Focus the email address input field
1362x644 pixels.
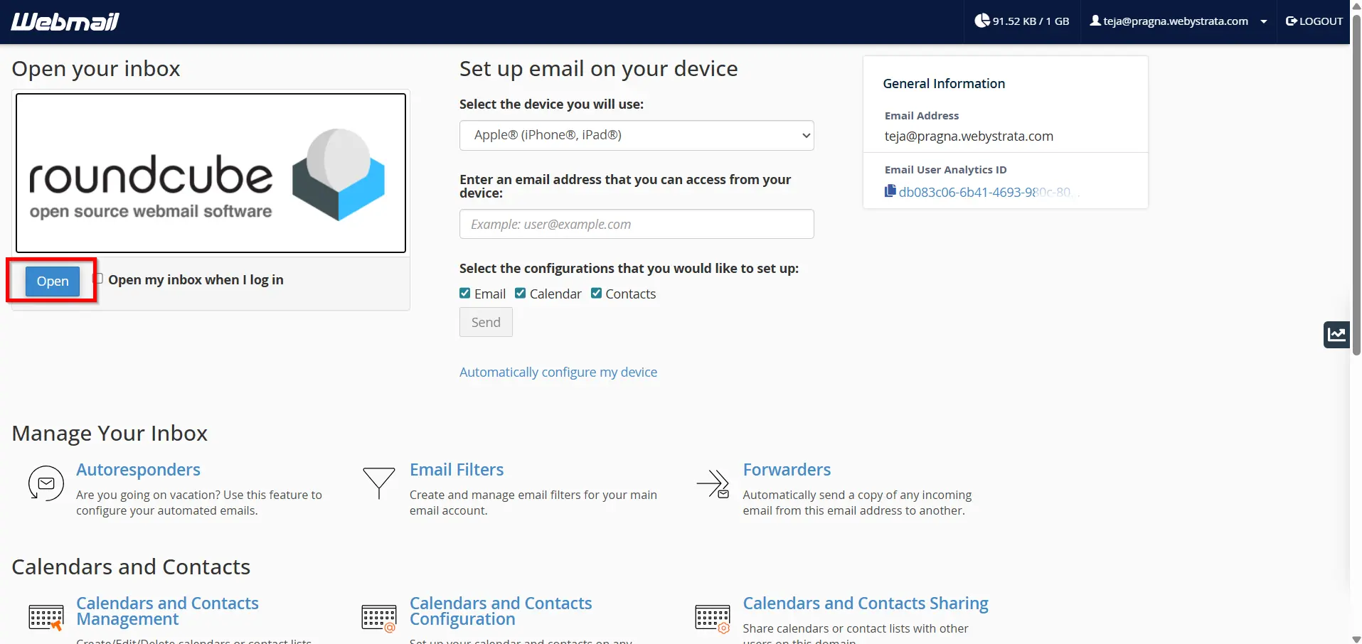pyautogui.click(x=637, y=224)
